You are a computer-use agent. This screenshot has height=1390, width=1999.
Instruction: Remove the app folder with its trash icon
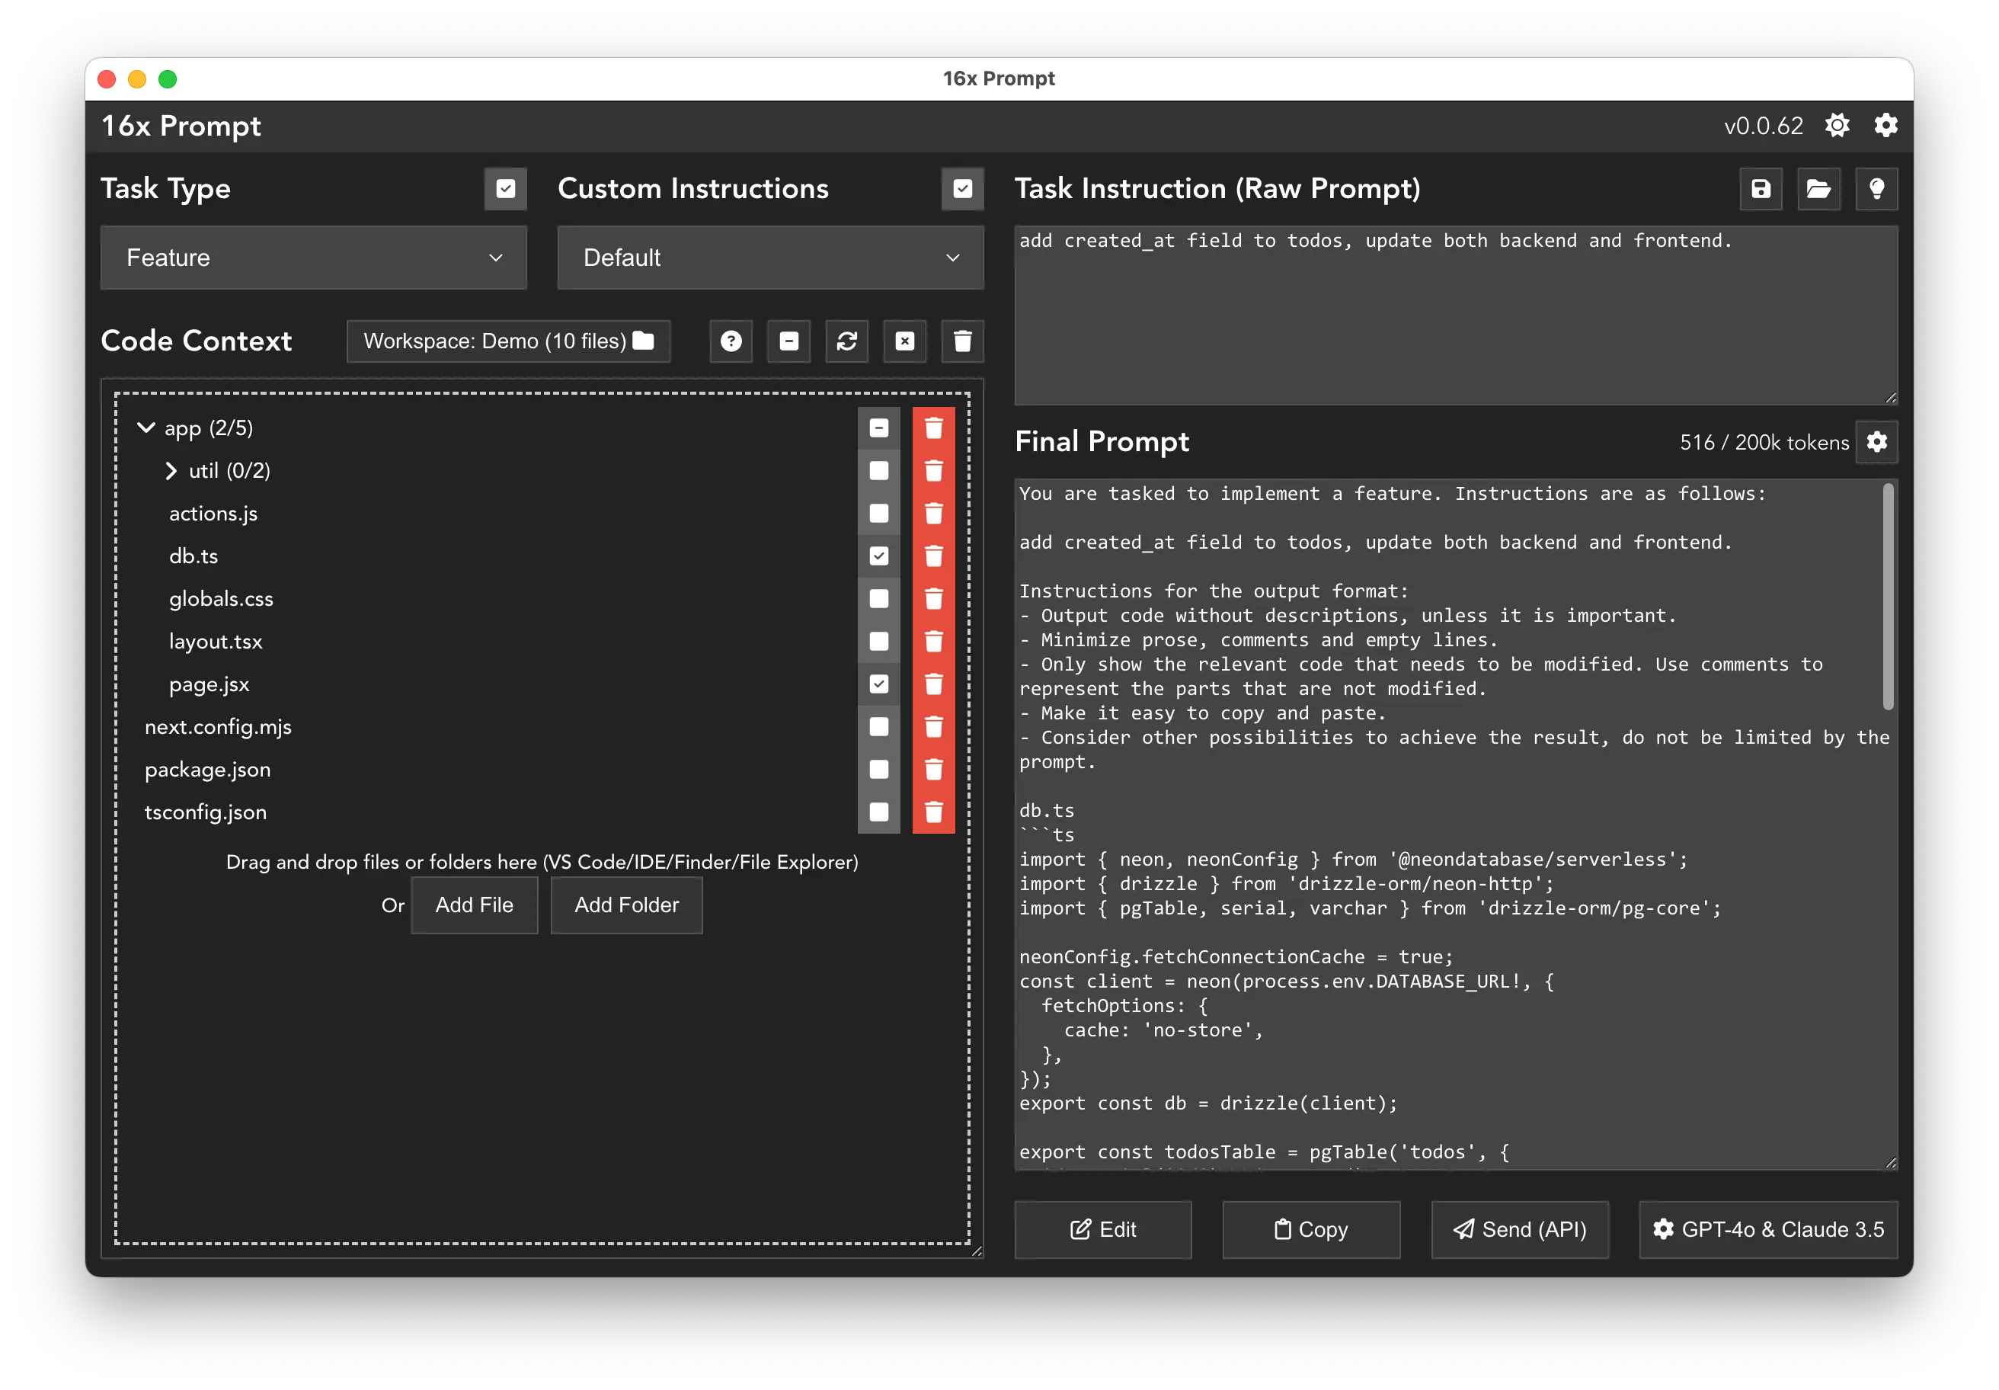[933, 428]
